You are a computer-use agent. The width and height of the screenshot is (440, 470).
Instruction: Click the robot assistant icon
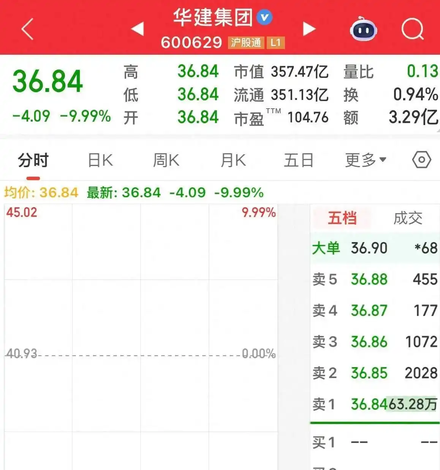pos(364,29)
